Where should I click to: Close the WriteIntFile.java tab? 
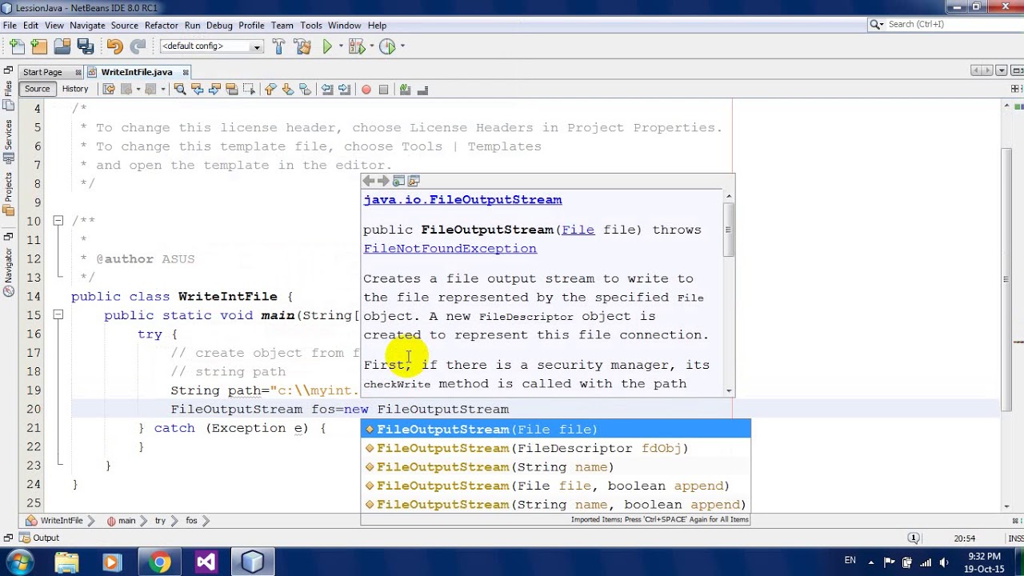[186, 72]
